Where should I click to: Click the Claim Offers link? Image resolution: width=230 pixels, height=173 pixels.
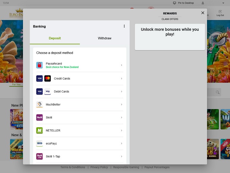[170, 19]
